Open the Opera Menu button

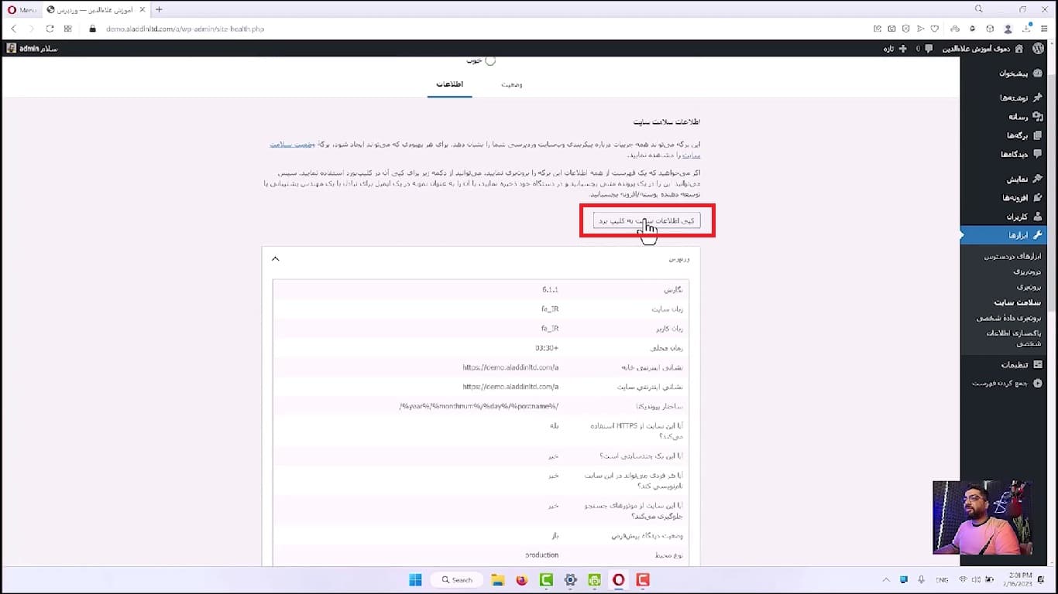(22, 9)
